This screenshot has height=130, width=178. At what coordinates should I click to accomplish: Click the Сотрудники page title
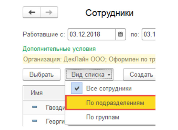pos(109,13)
